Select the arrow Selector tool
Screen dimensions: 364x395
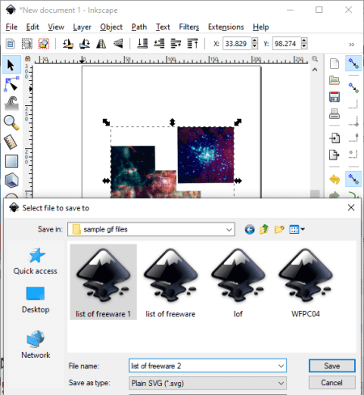pos(11,65)
